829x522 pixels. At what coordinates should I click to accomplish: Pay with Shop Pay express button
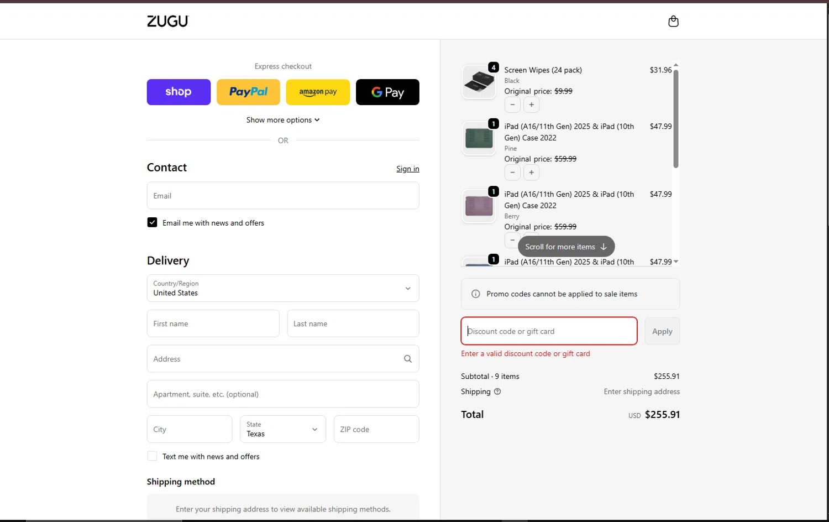[179, 92]
